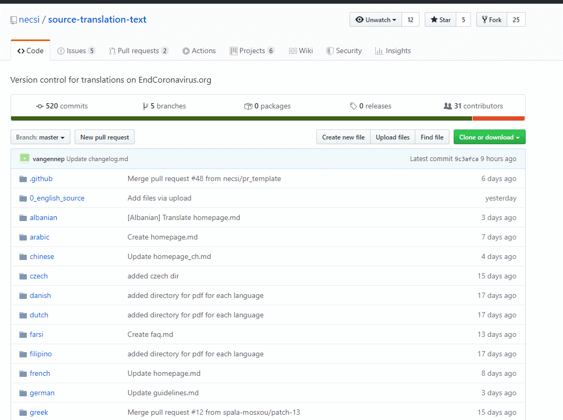Open the watchers count 12
Image resolution: width=563 pixels, height=420 pixels.
click(x=411, y=20)
